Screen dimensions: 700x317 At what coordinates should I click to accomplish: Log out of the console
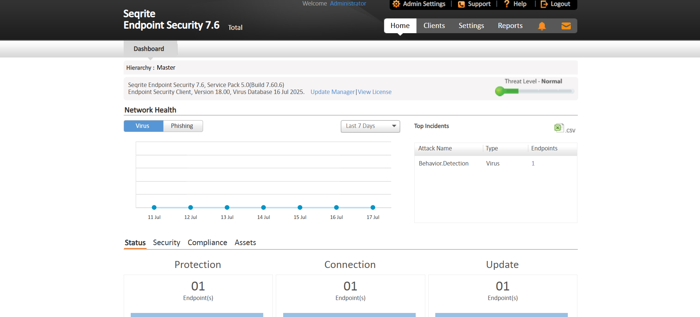click(560, 4)
